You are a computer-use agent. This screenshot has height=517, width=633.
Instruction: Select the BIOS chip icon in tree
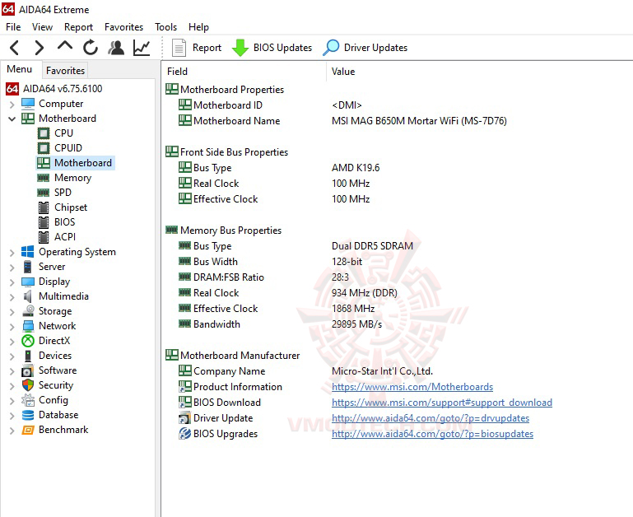(44, 222)
